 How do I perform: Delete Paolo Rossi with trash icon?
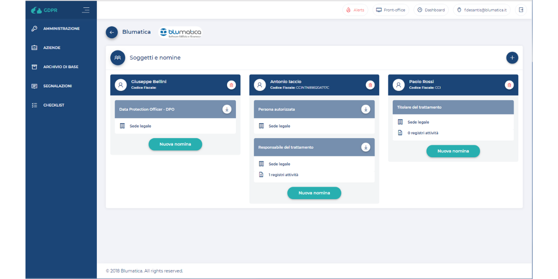tap(509, 85)
